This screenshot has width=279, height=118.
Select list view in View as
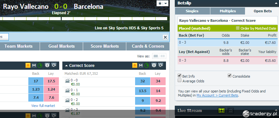point(156,56)
